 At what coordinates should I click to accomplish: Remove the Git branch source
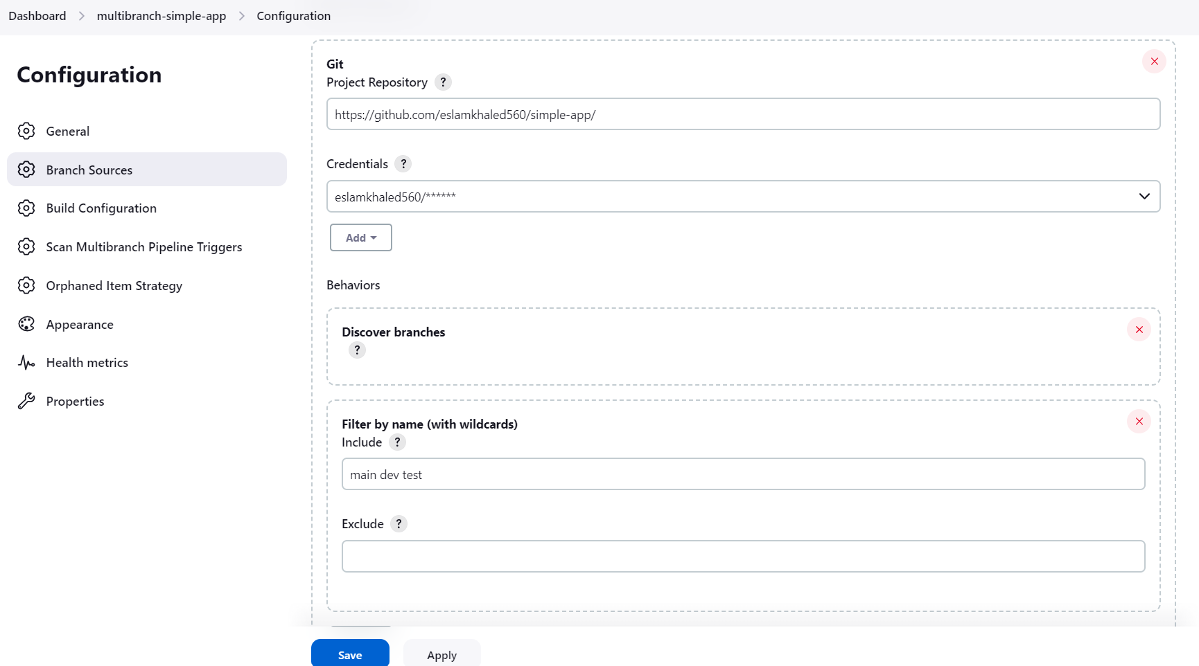pos(1154,61)
